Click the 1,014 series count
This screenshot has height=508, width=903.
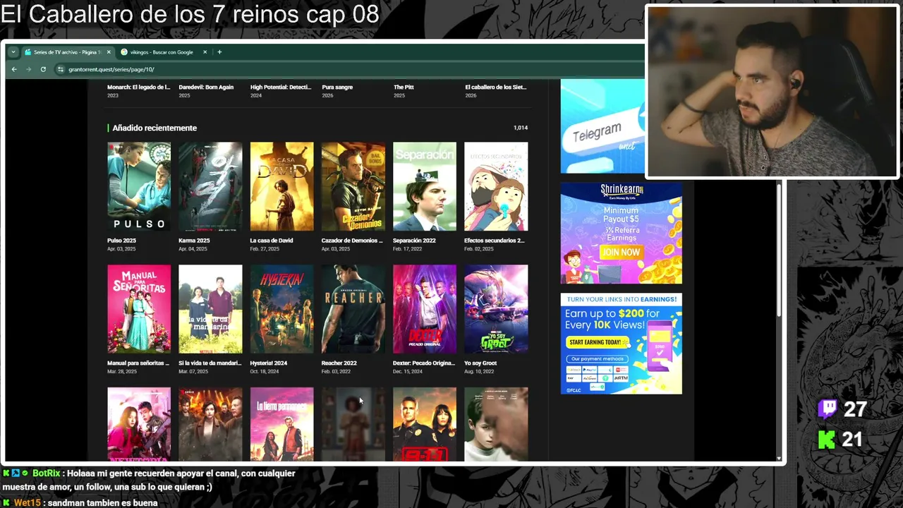521,128
